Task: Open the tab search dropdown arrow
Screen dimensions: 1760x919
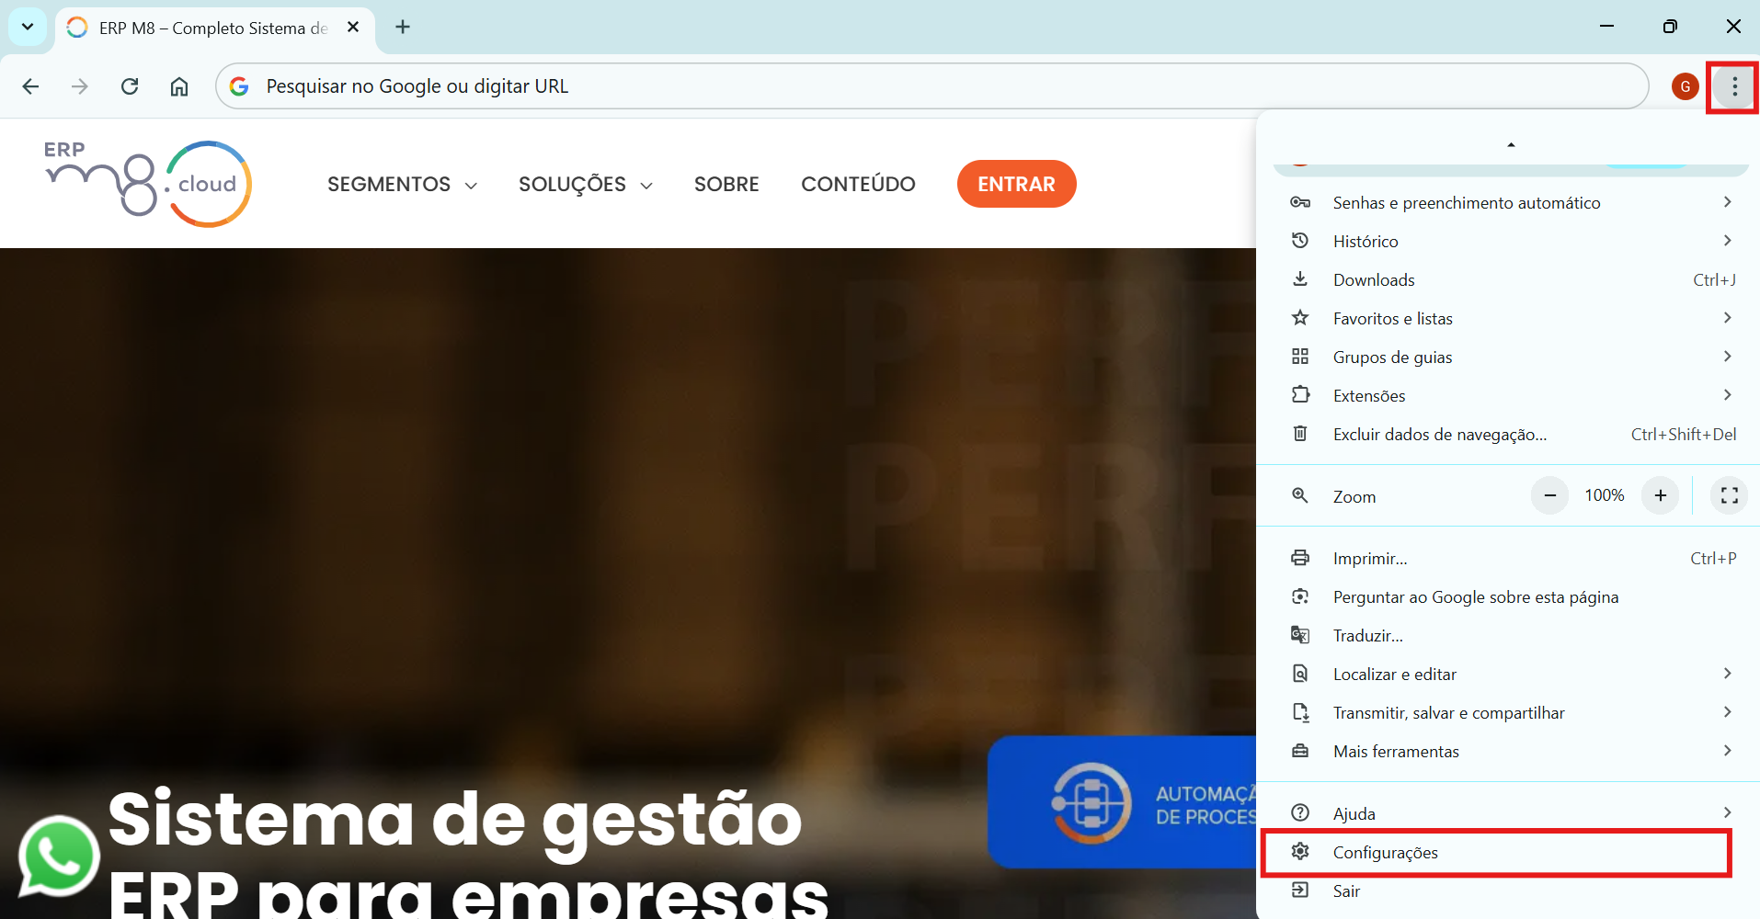Action: [x=28, y=27]
